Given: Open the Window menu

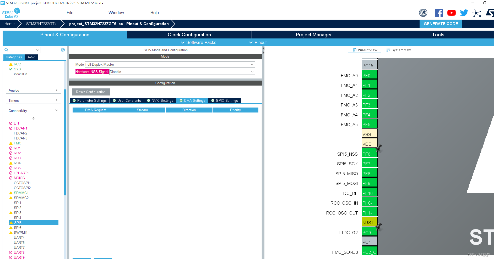Looking at the screenshot, I should coord(116,13).
